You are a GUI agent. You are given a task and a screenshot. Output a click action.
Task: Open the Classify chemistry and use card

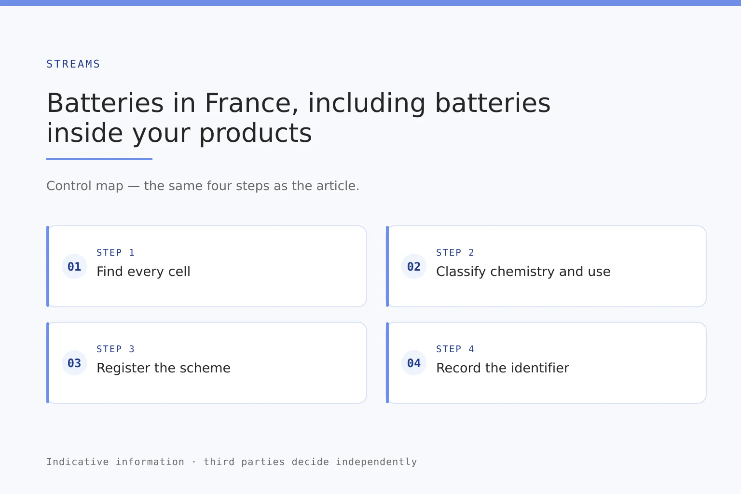(x=546, y=266)
